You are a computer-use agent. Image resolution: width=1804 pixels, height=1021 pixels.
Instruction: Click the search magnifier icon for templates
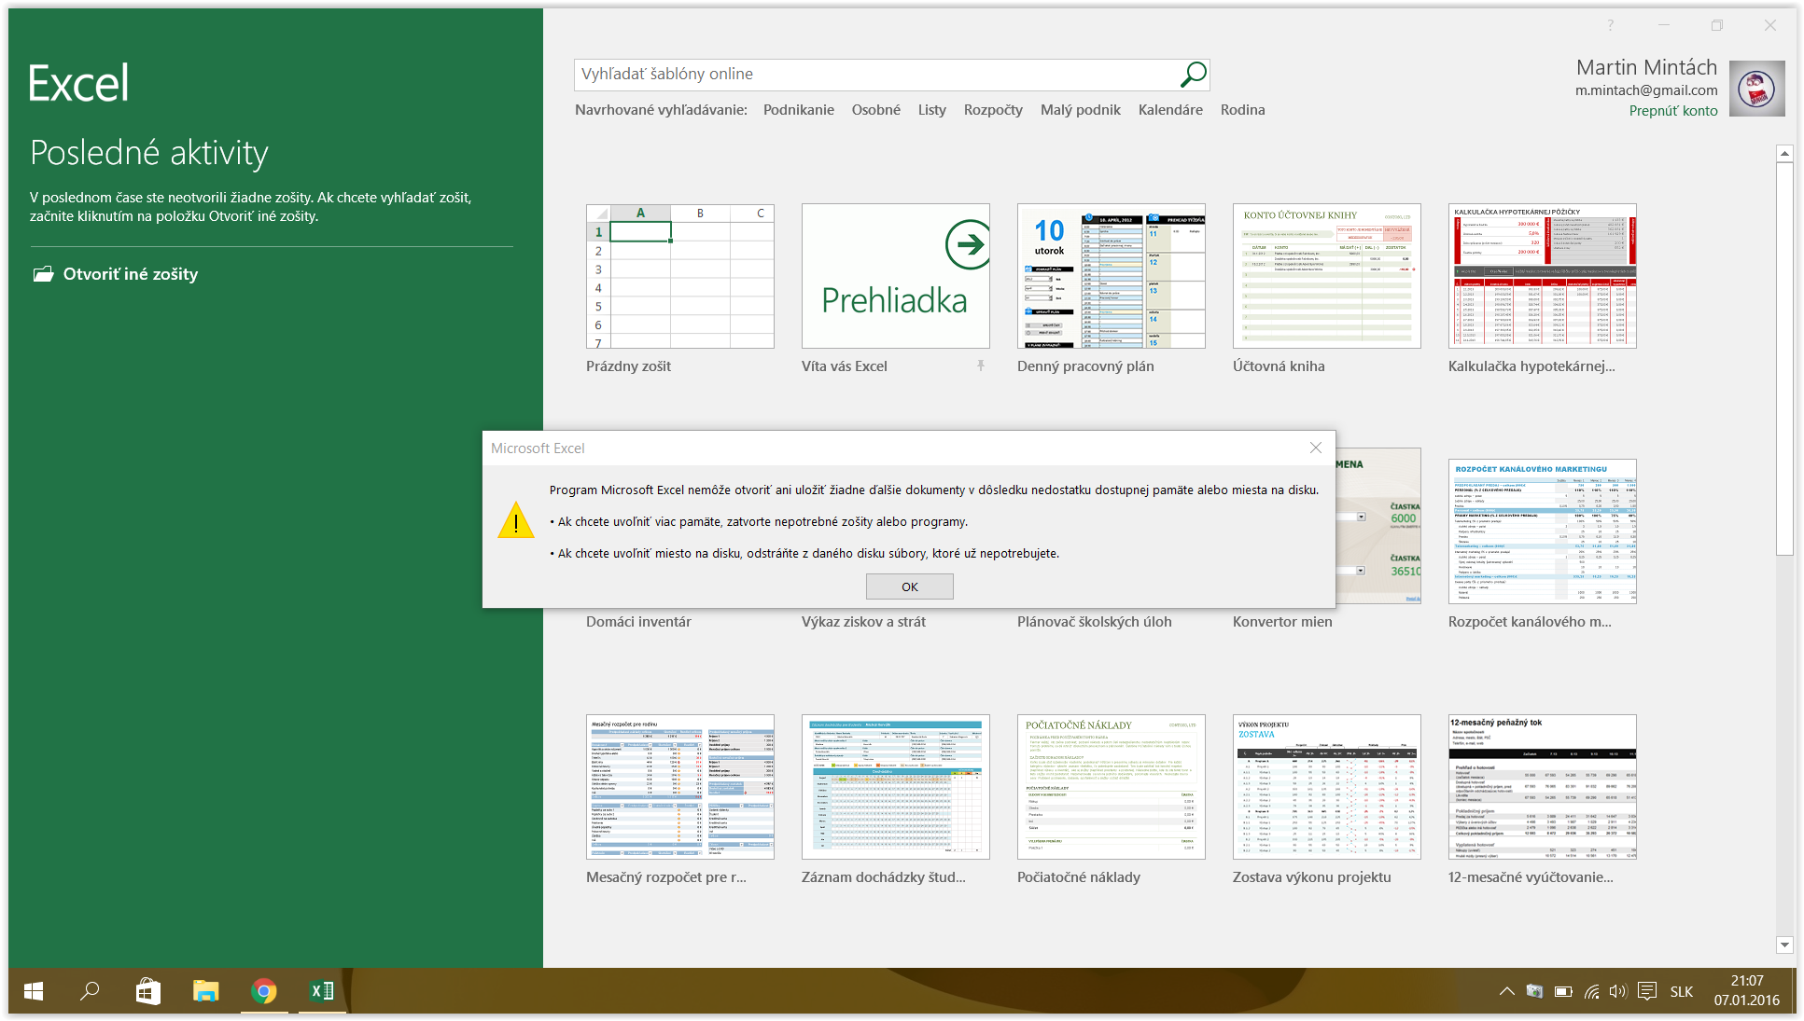point(1193,75)
